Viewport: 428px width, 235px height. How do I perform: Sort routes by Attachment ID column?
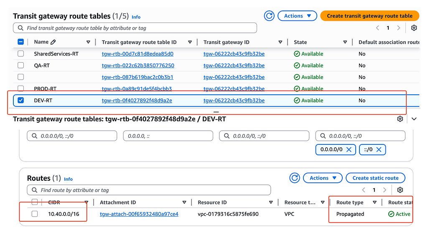(184, 202)
